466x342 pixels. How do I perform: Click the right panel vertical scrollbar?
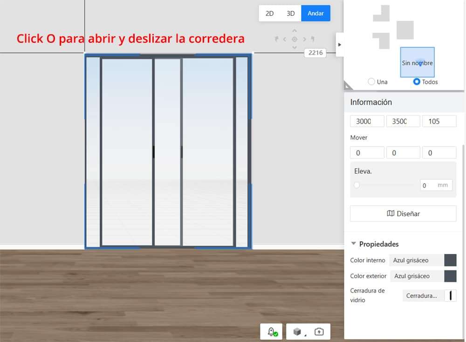[464, 241]
